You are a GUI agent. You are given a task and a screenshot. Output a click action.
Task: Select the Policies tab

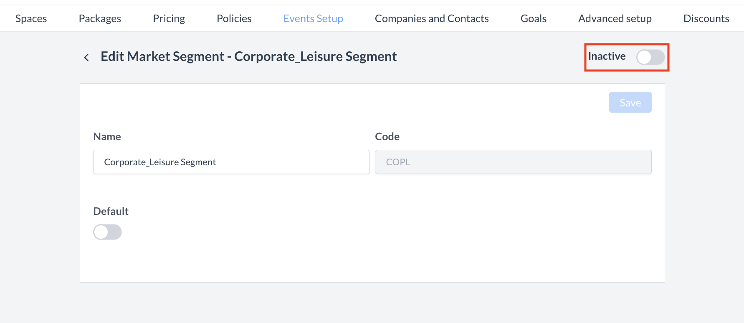click(234, 18)
